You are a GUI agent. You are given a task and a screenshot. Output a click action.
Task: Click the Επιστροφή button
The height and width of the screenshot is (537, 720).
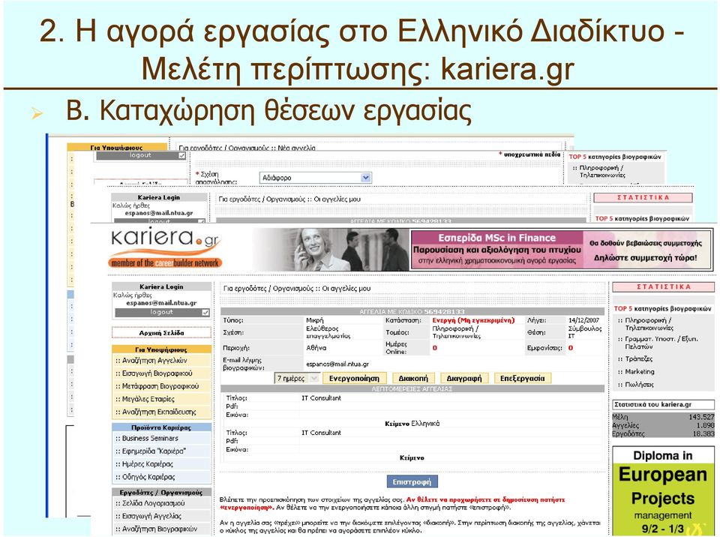tap(412, 482)
